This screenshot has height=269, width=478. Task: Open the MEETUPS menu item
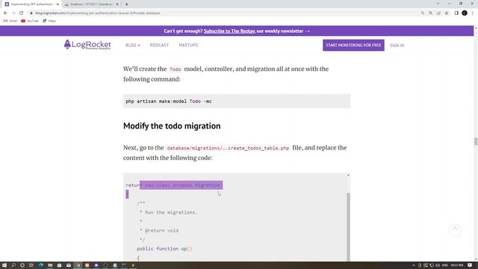tap(188, 45)
